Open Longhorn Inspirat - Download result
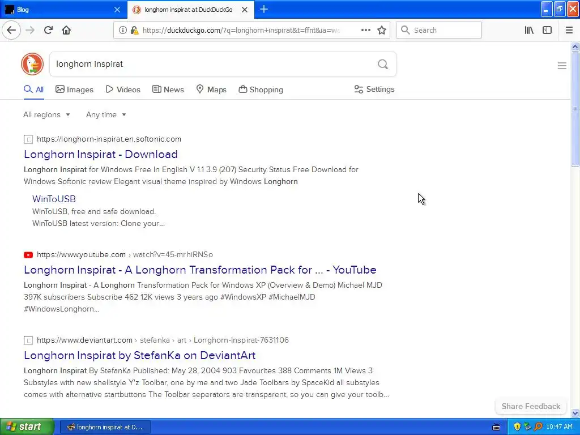580x435 pixels. tap(101, 154)
